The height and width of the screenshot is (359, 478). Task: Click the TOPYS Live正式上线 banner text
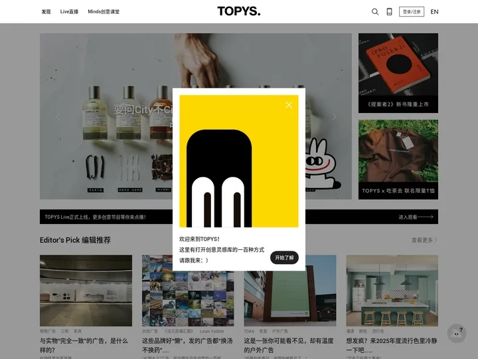[96, 217]
